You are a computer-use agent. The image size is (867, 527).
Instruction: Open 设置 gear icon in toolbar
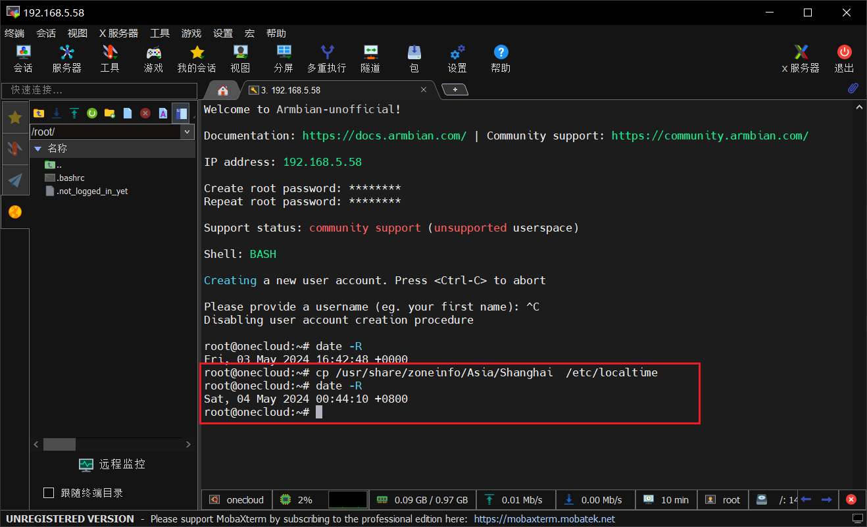(x=457, y=59)
